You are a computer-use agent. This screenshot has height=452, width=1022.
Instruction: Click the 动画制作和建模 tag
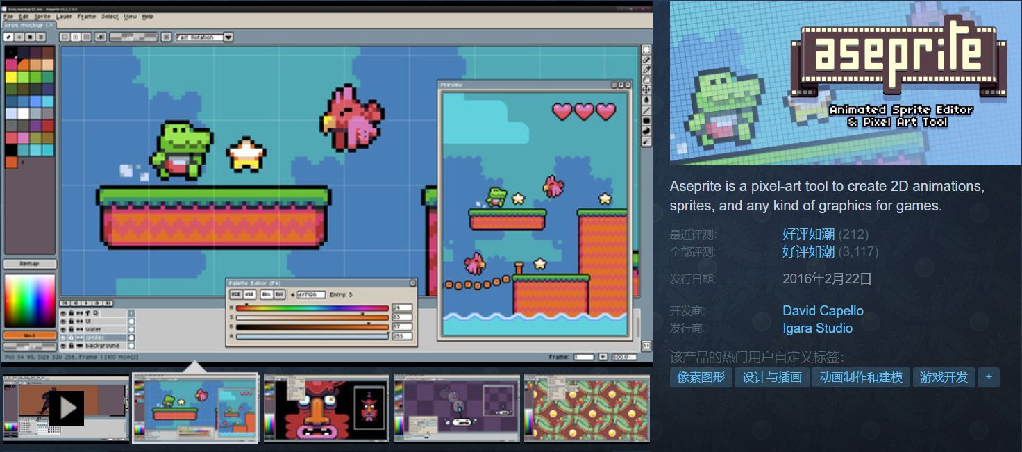click(861, 377)
